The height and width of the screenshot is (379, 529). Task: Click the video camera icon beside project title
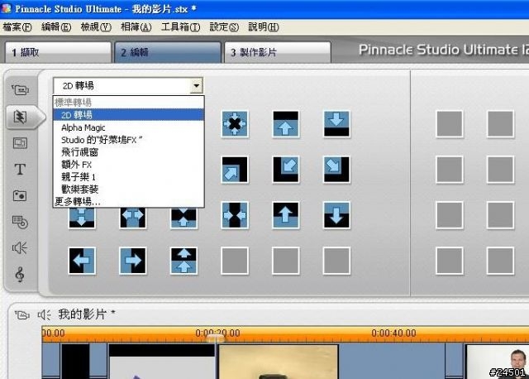coord(22,315)
